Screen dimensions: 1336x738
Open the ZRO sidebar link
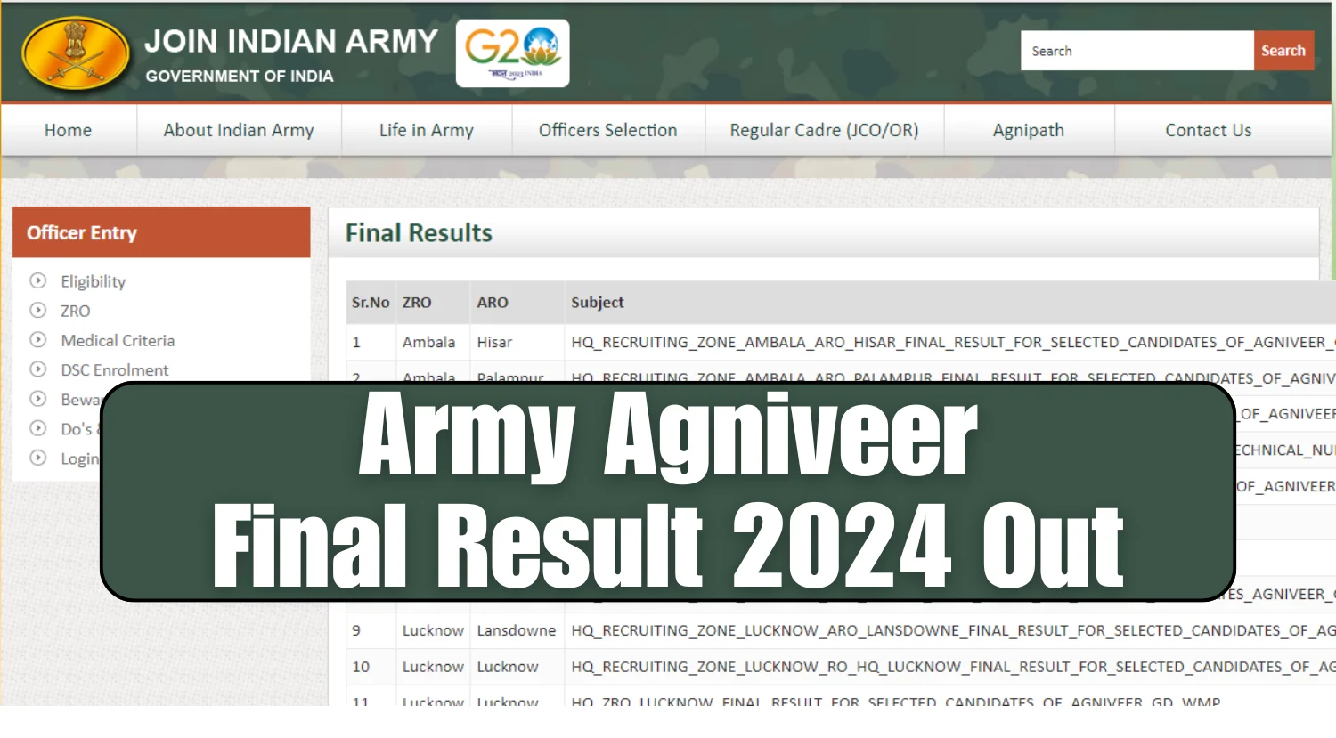(x=76, y=311)
